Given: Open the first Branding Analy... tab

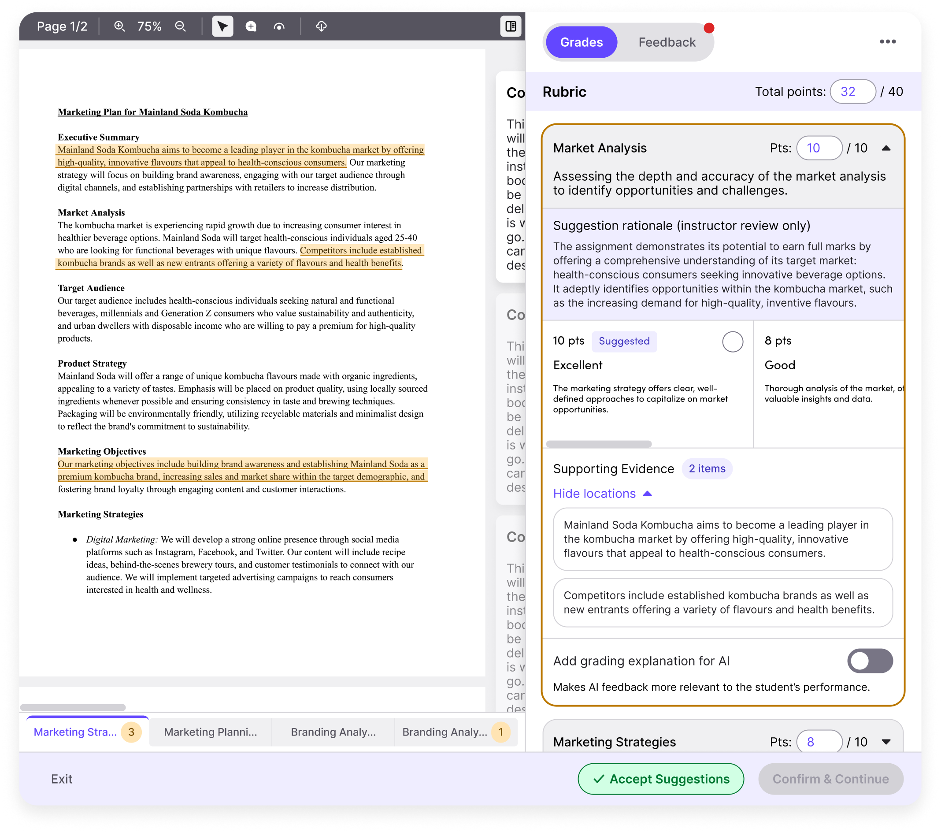Looking at the screenshot, I should pos(333,732).
